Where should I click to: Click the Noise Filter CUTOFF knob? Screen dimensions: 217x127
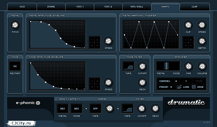pos(142,66)
